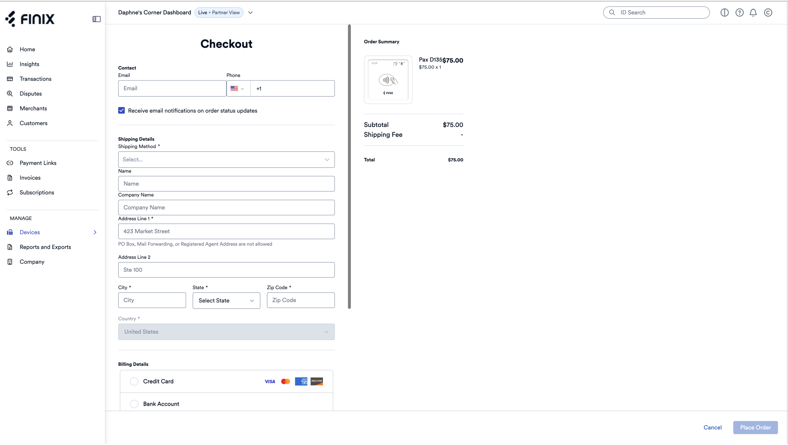The height and width of the screenshot is (445, 788).
Task: Open Invoices in the sidebar
Action: (x=30, y=177)
